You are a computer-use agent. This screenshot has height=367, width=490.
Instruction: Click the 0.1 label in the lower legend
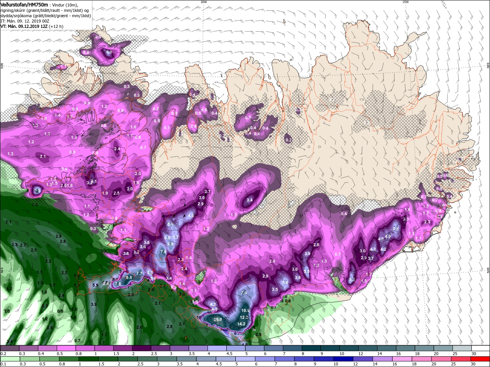click(3, 364)
